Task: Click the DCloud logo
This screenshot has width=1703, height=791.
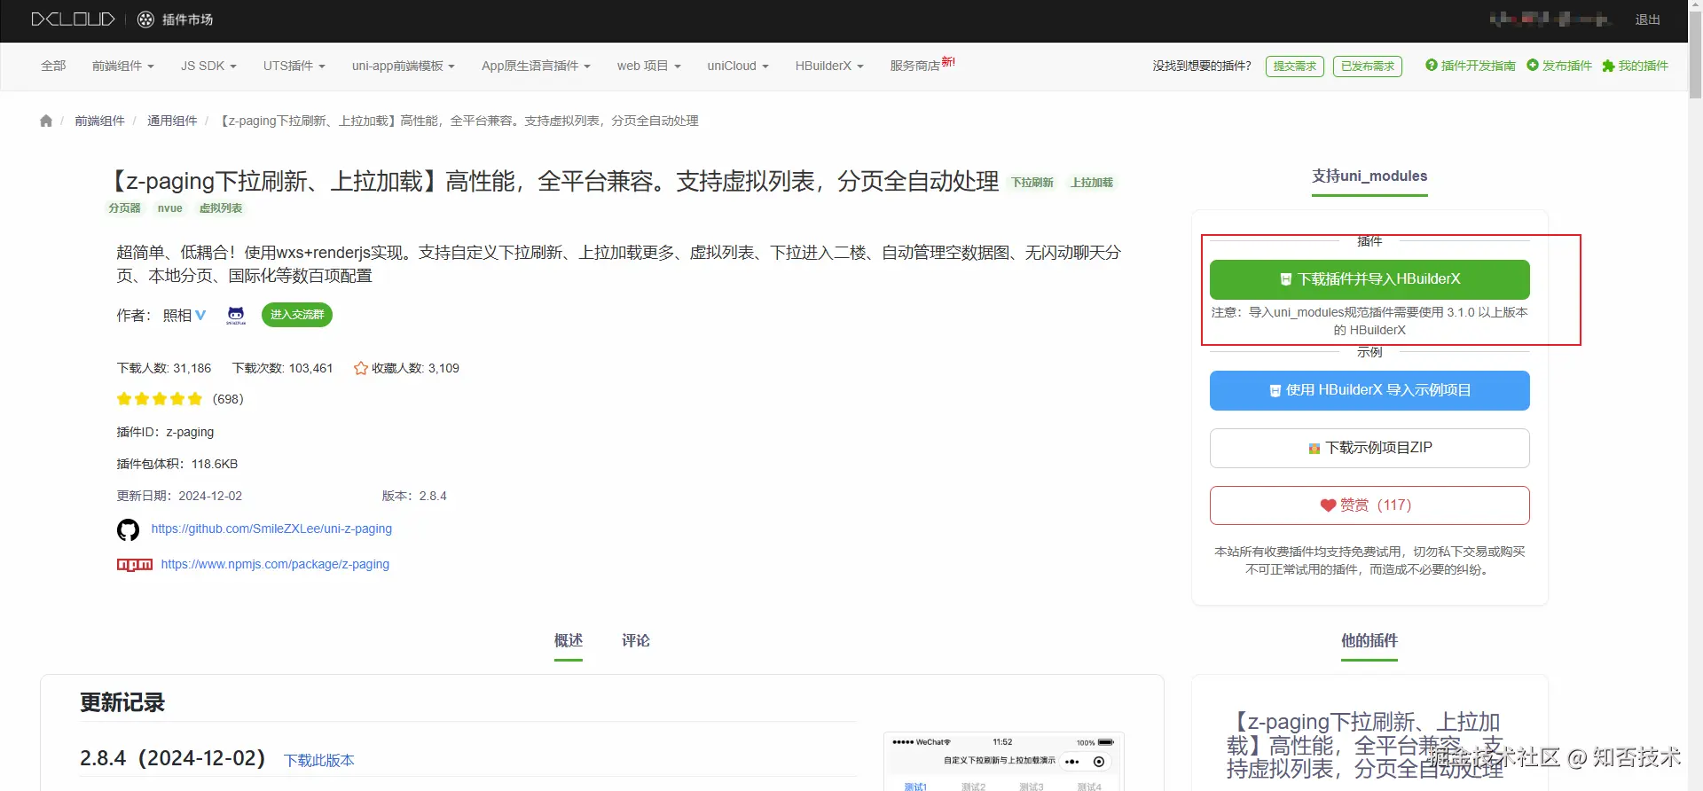Action: coord(73,20)
